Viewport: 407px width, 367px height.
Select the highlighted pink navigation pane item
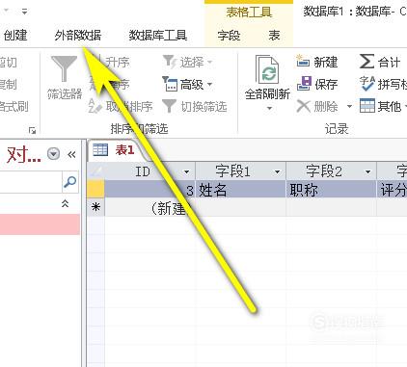40,224
